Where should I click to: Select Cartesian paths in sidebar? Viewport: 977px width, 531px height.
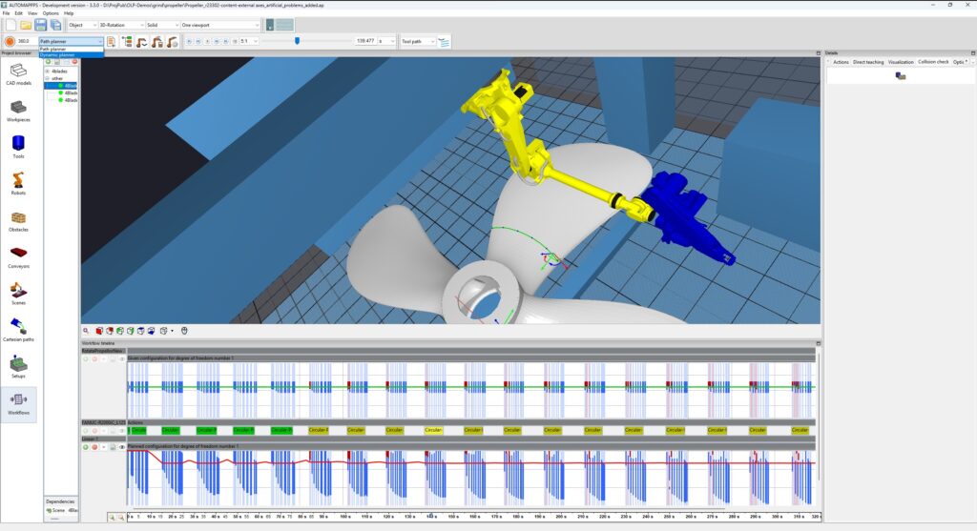[19, 330]
